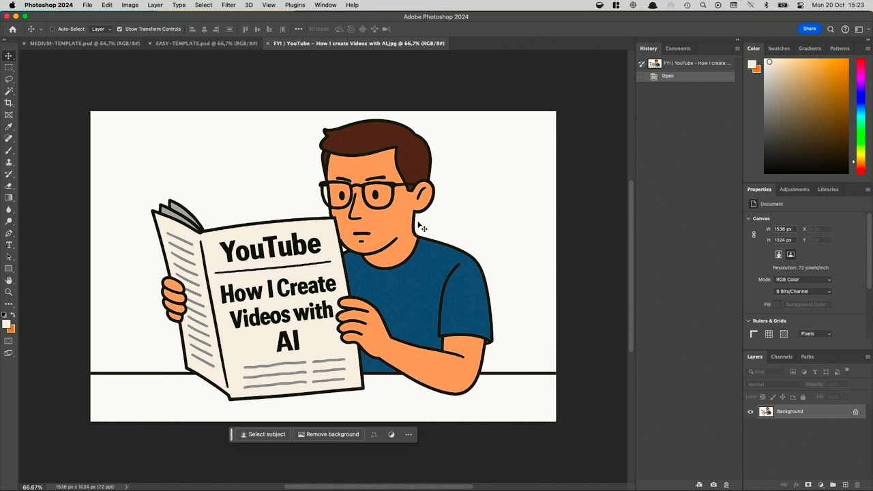Add a layer mask from Layers panel
873x491 pixels.
pos(808,485)
